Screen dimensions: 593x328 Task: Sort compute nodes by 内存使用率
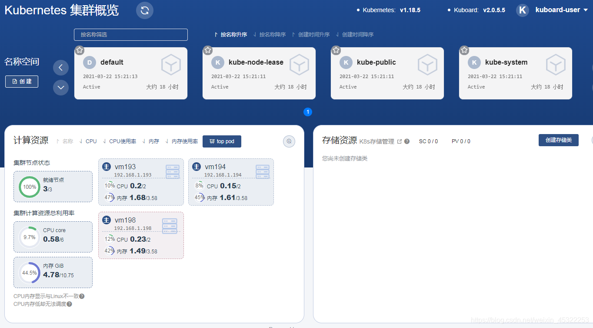[182, 141]
